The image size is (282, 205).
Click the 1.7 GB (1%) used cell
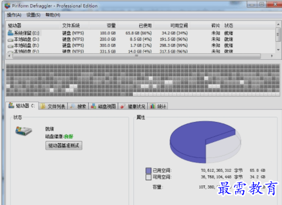click(141, 45)
